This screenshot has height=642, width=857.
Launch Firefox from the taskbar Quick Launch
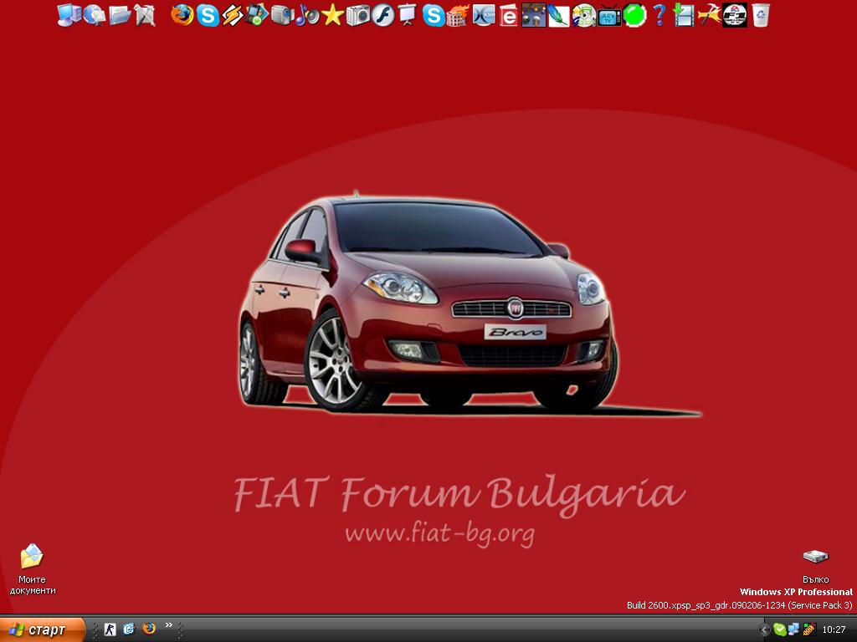pos(149,629)
